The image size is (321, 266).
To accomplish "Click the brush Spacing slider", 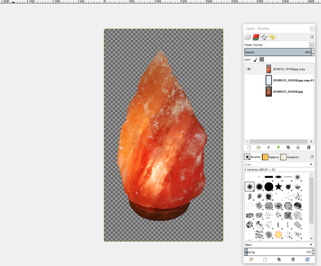I will pyautogui.click(x=278, y=252).
